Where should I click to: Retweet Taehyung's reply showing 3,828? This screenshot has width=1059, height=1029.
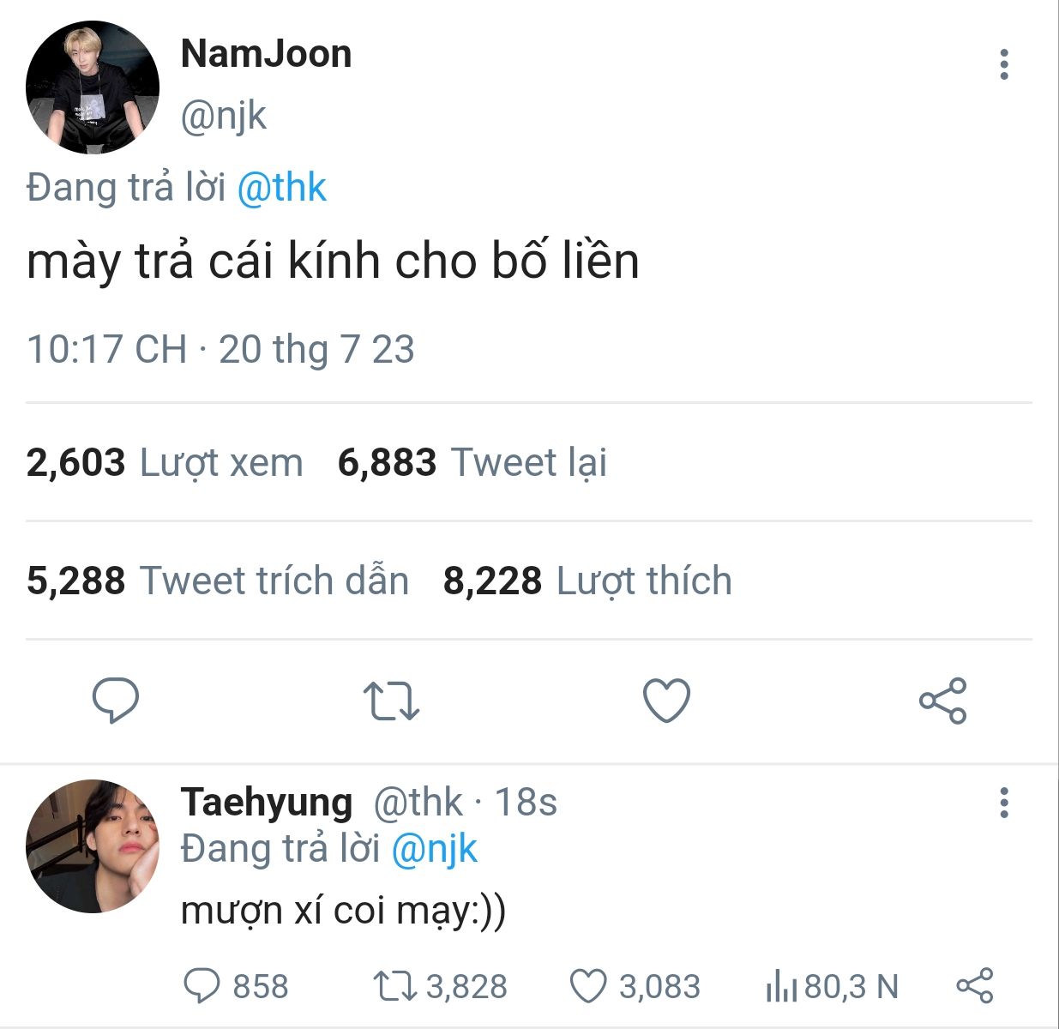point(394,986)
